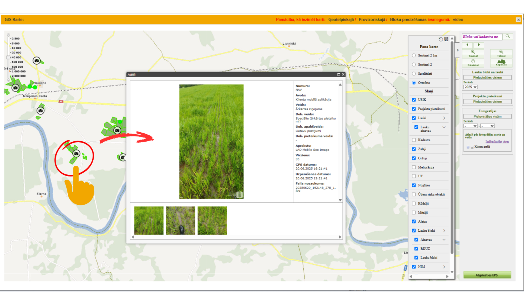
Task: Select the thumbnail showing a black boot
Action: (181, 220)
